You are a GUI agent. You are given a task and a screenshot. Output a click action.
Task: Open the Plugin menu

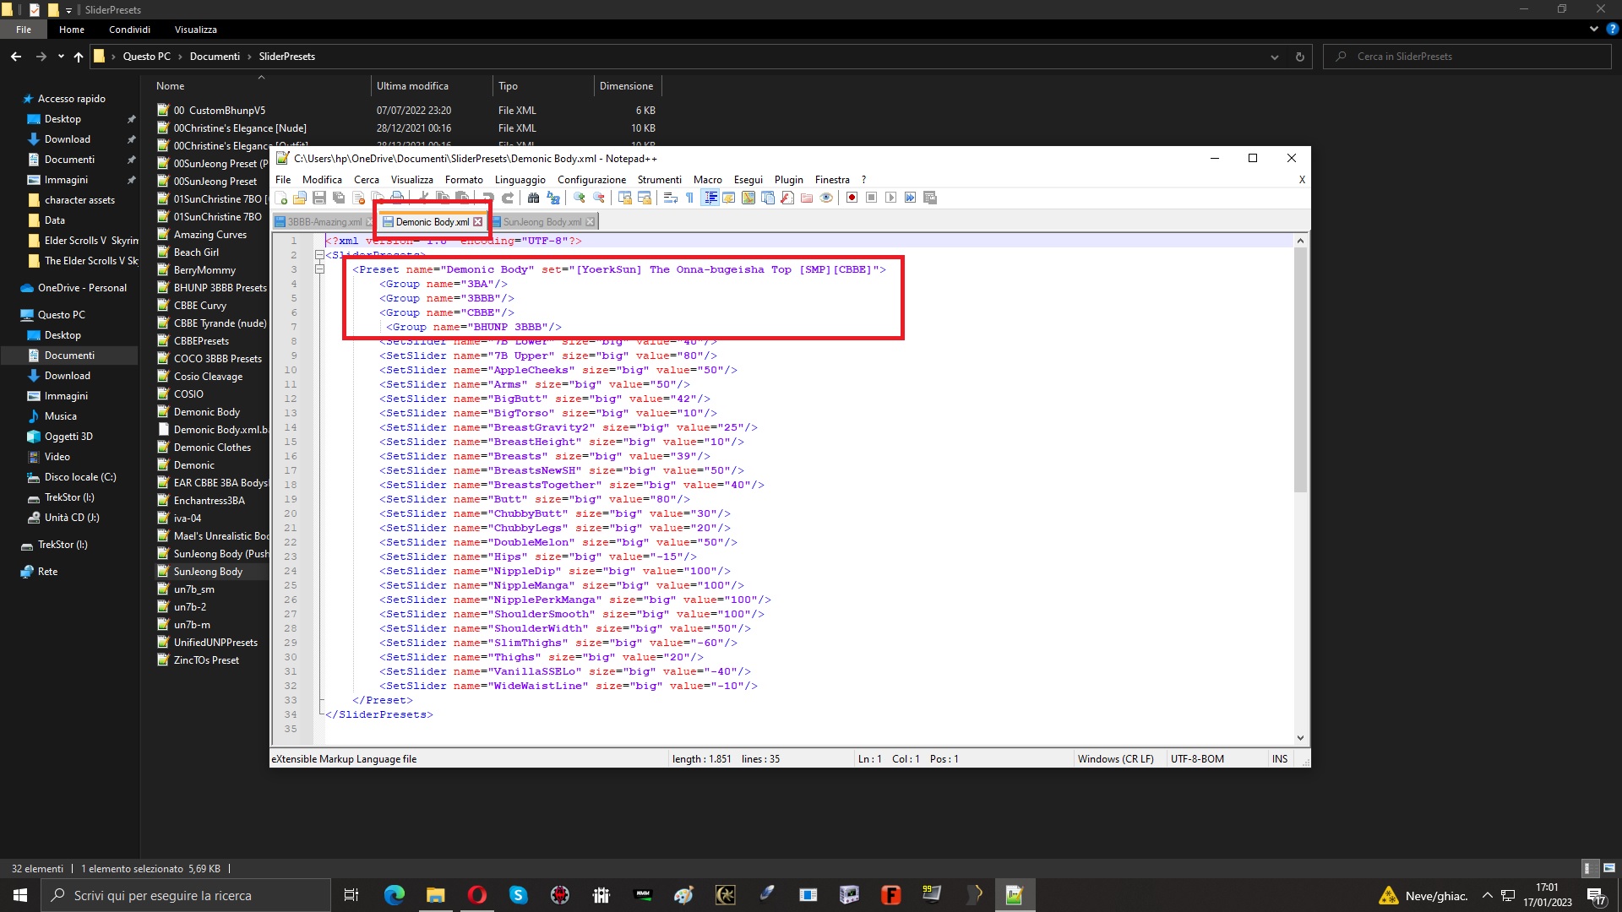tap(788, 180)
